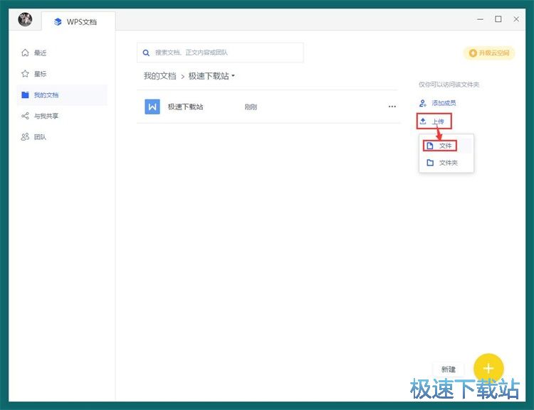534x410 pixels.
Task: Click the 升级云空间 upgrade button
Action: click(x=489, y=53)
